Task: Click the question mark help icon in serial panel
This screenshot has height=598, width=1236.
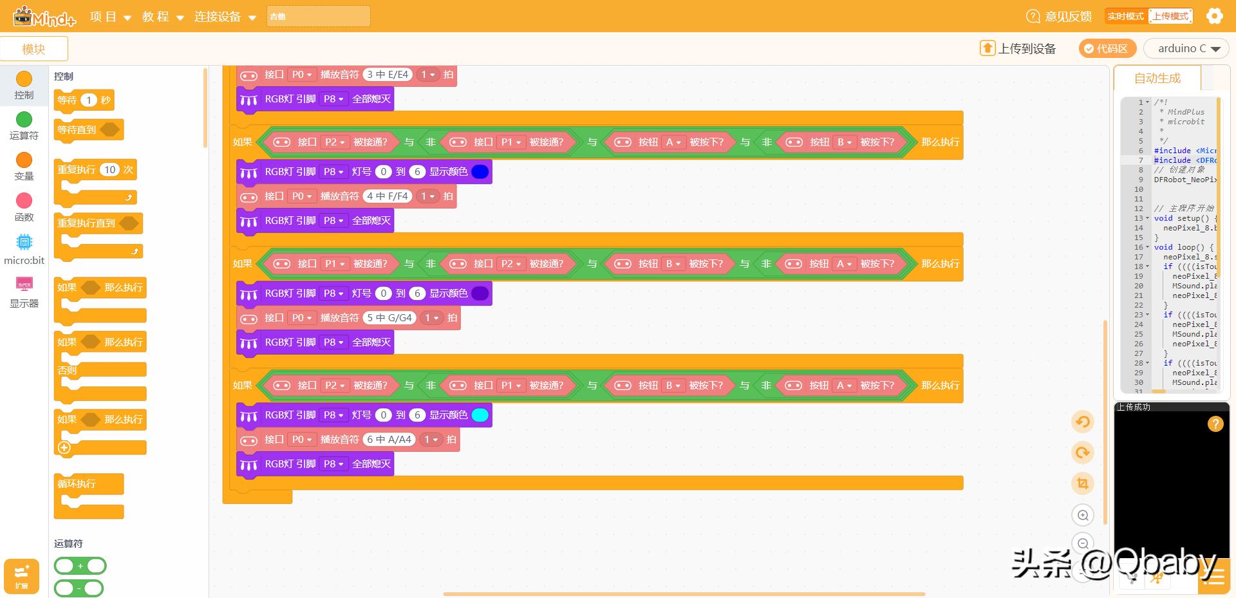Action: coord(1215,424)
